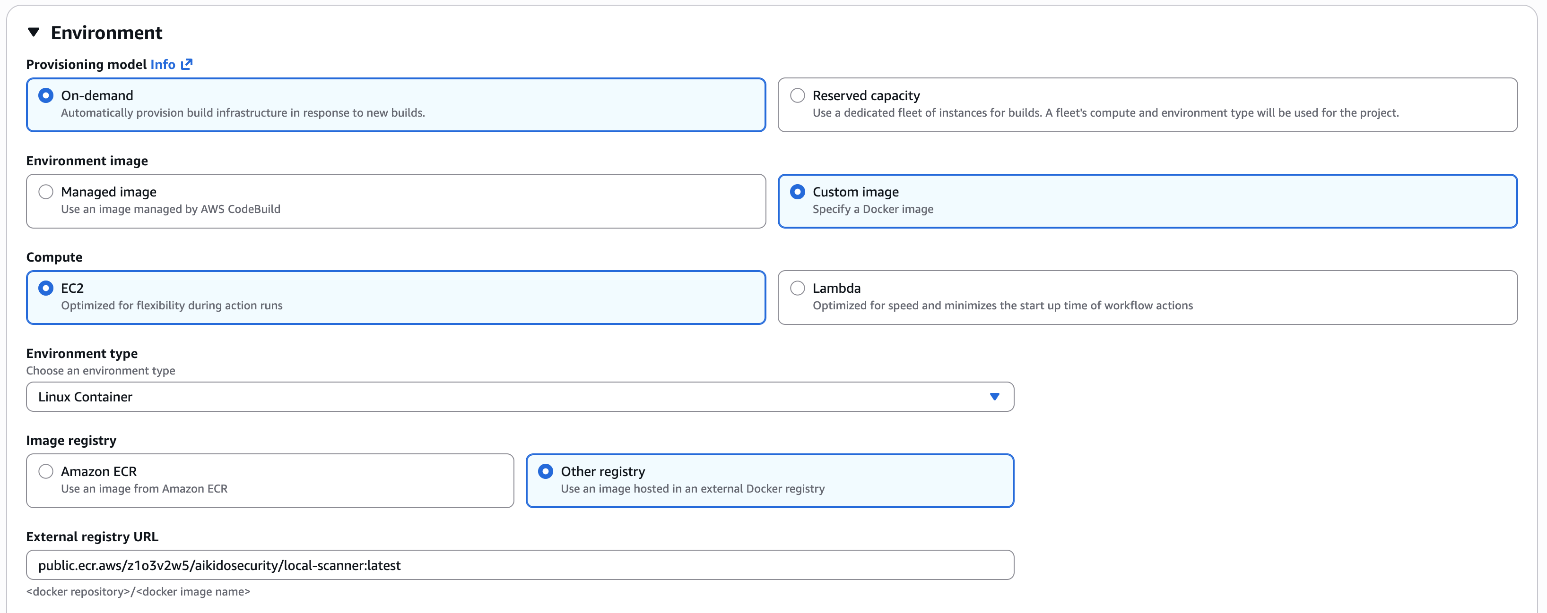This screenshot has width=1547, height=613.
Task: Select Other registry radio button
Action: tap(545, 471)
